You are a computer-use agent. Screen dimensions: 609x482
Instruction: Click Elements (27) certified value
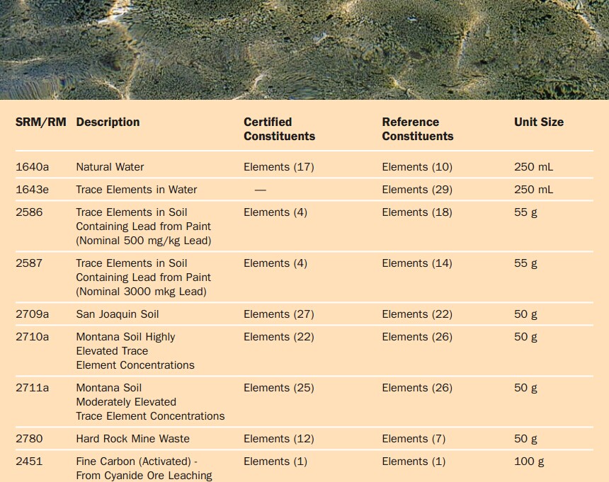279,314
